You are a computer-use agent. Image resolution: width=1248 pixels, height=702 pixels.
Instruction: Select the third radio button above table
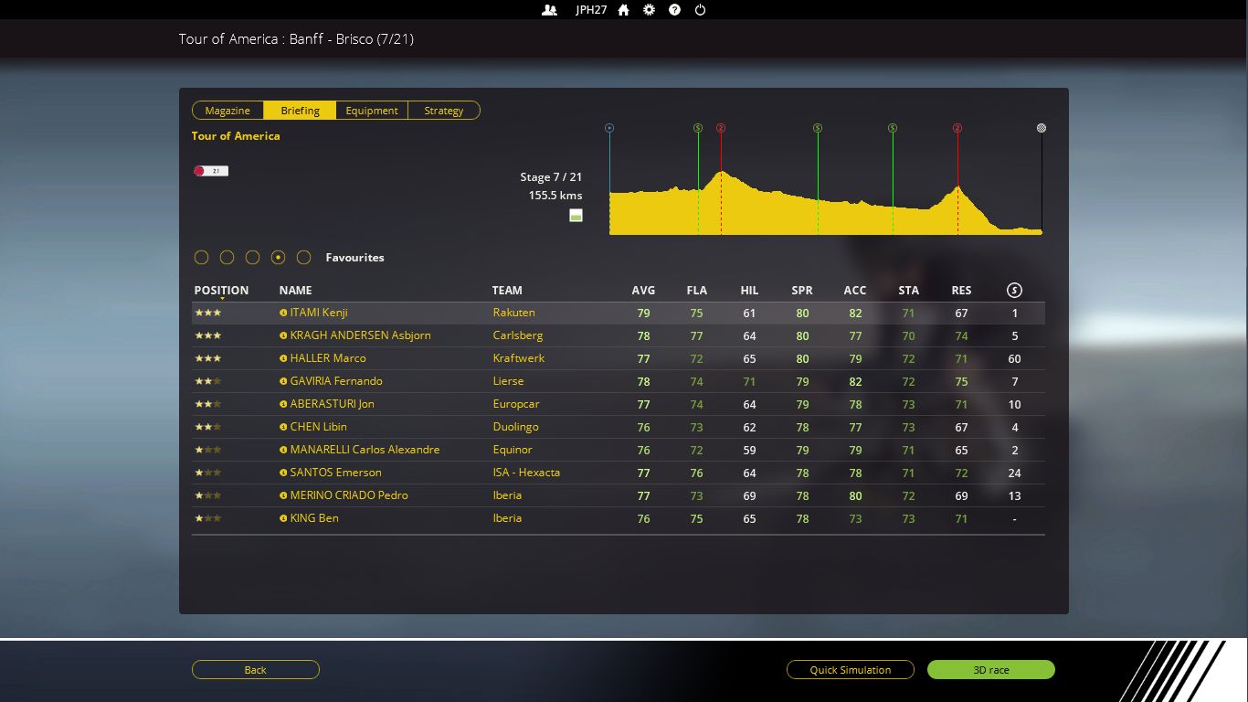point(253,258)
